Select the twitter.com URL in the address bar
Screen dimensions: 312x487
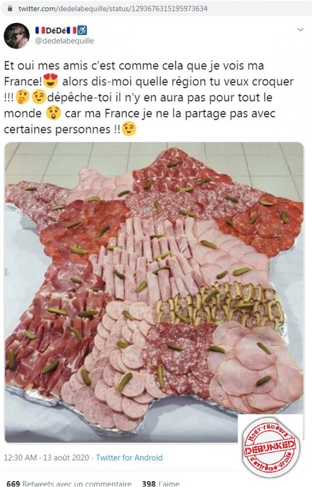pyautogui.click(x=113, y=9)
